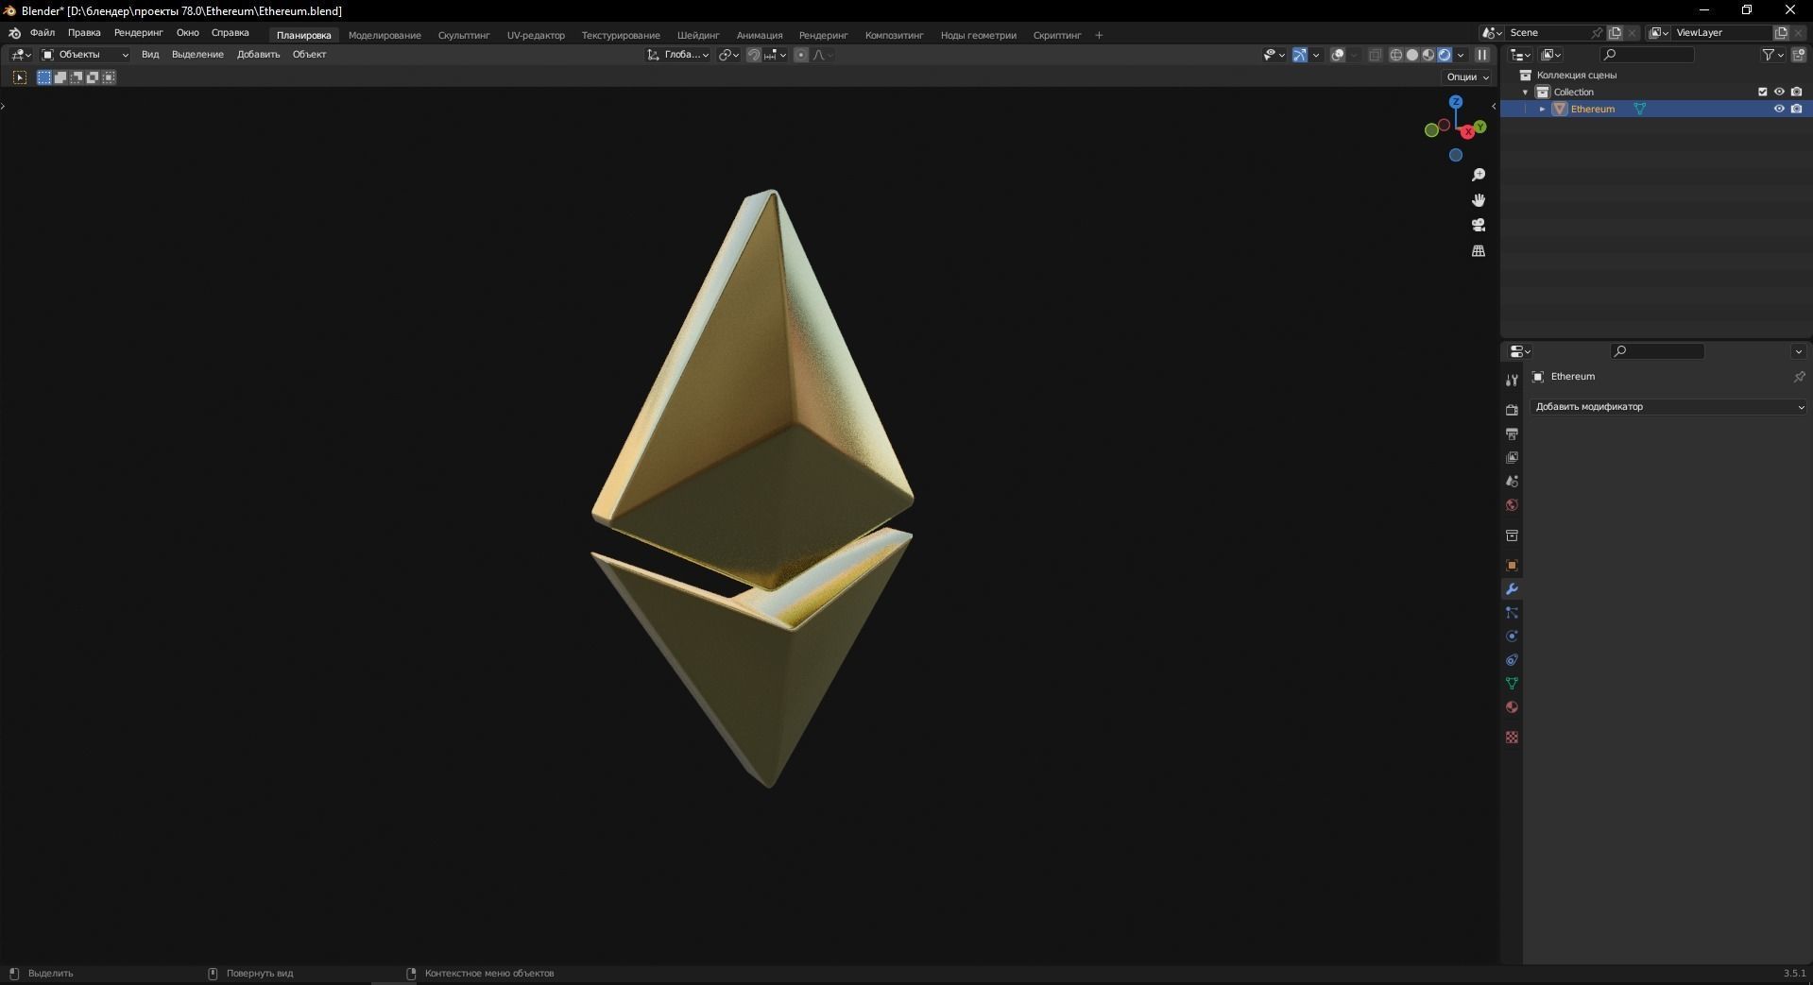Open the Select (Выделение) viewport menu
1813x985 pixels.
pos(197,55)
